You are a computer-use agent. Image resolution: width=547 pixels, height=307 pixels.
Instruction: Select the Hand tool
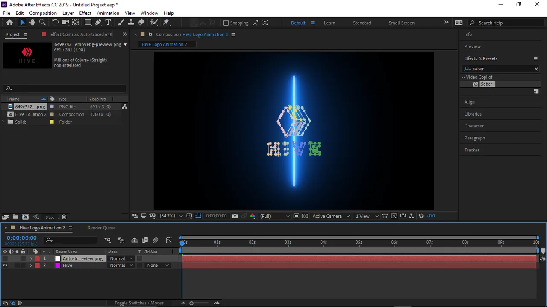click(32, 23)
